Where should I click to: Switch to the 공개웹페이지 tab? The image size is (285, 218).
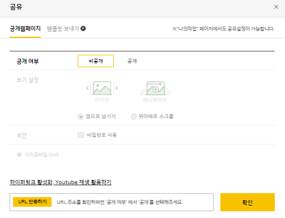pos(25,29)
